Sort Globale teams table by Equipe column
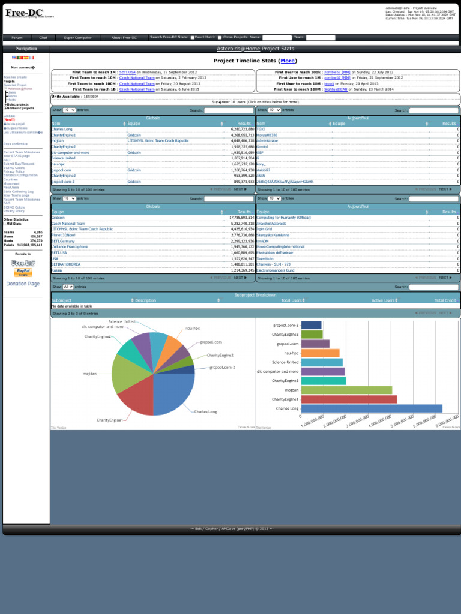 coord(137,212)
